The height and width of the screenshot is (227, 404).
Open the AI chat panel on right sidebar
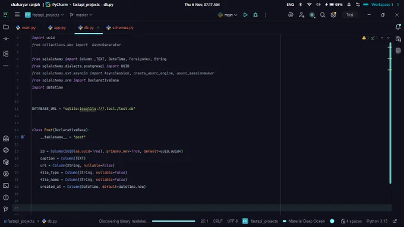point(398,39)
